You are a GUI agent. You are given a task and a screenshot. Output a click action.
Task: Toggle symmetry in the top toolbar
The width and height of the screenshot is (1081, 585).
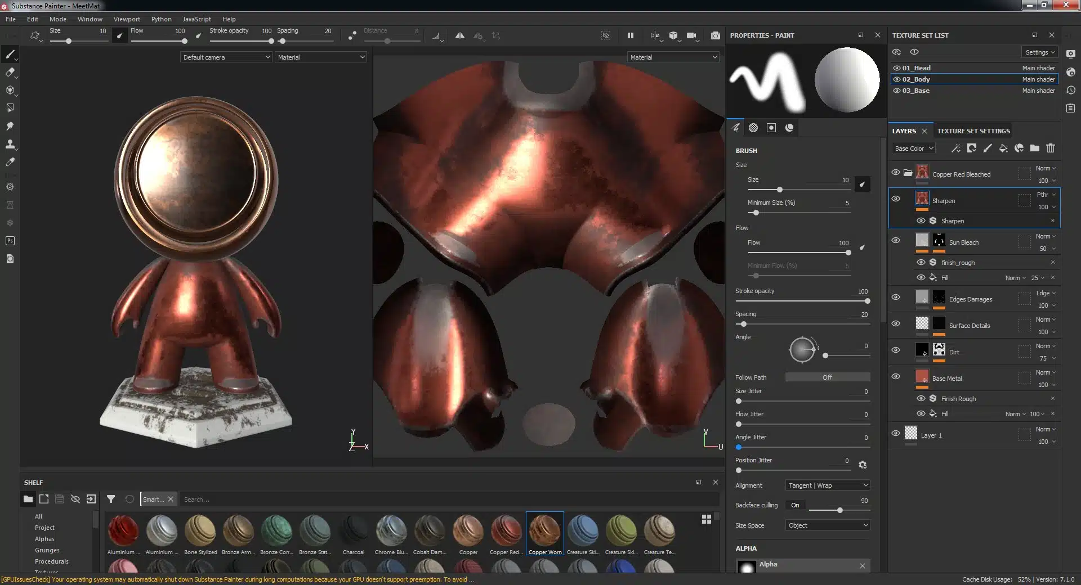coord(460,35)
